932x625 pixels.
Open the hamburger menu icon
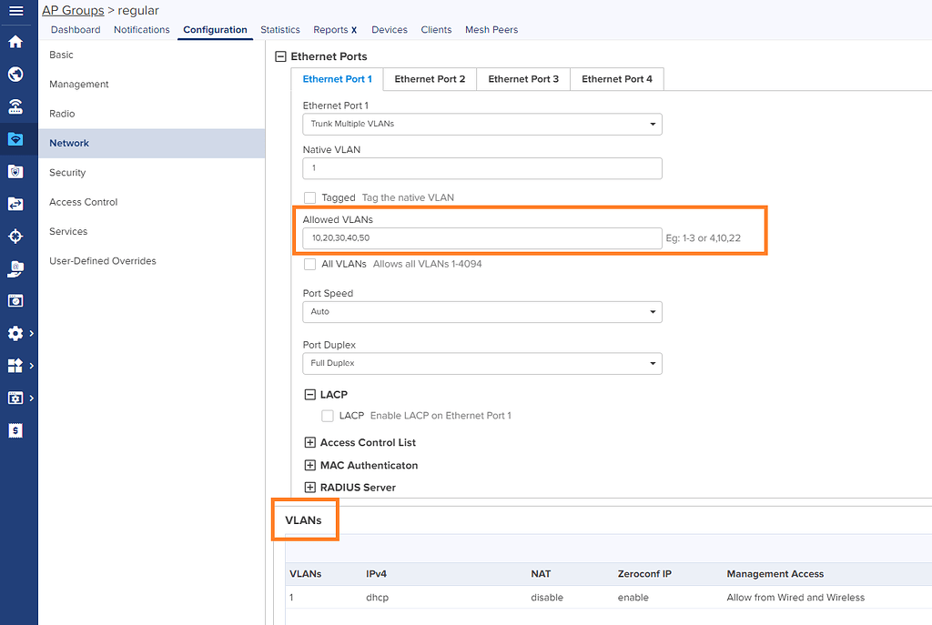click(15, 11)
